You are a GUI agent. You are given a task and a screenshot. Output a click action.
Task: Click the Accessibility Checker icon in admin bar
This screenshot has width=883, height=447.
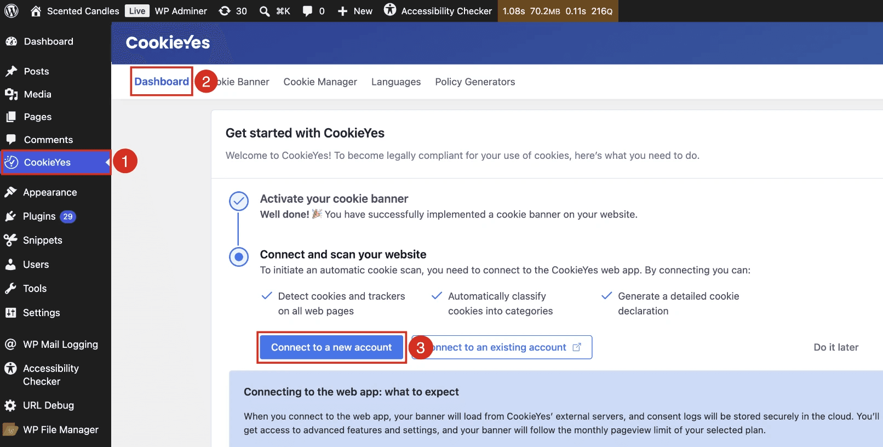390,10
